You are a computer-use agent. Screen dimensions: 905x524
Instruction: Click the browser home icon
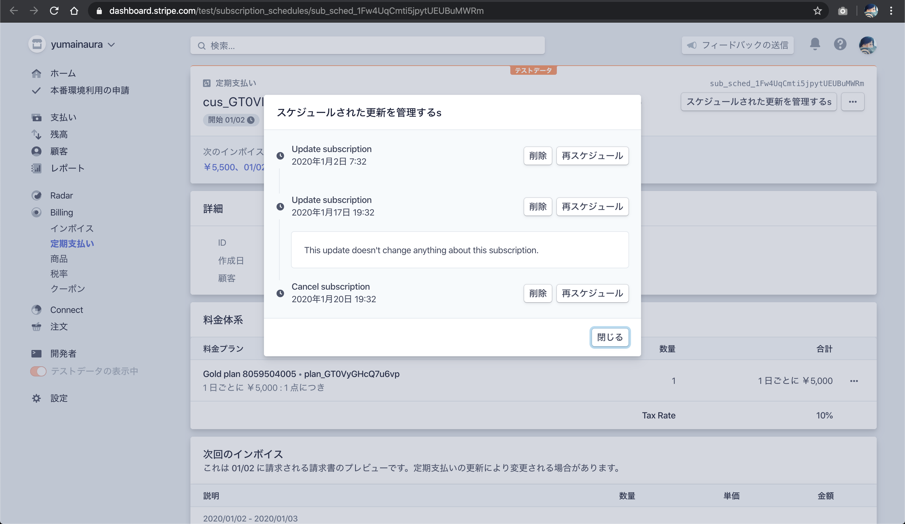pos(74,11)
